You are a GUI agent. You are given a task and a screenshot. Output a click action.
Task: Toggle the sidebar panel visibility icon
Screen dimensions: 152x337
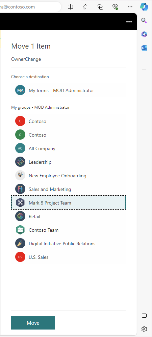[144, 316]
